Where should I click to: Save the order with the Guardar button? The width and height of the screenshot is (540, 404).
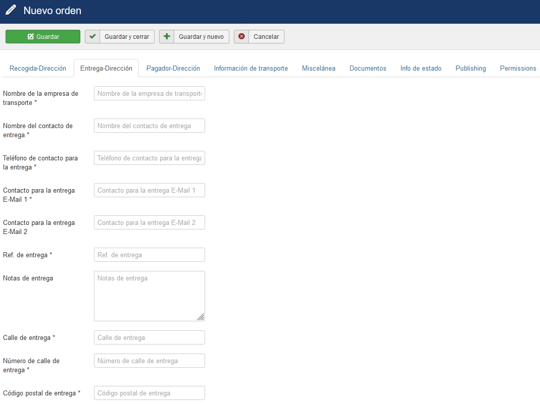[43, 36]
